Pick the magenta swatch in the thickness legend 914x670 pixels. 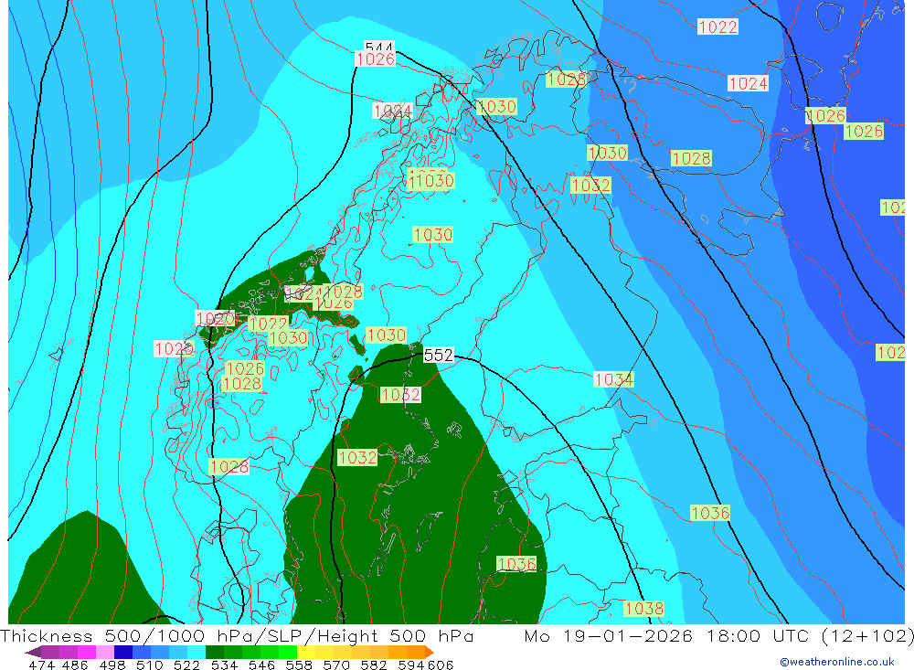click(x=87, y=652)
